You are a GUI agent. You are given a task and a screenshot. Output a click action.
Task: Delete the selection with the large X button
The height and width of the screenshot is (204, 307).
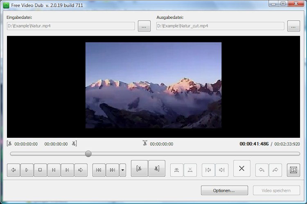[242, 168]
